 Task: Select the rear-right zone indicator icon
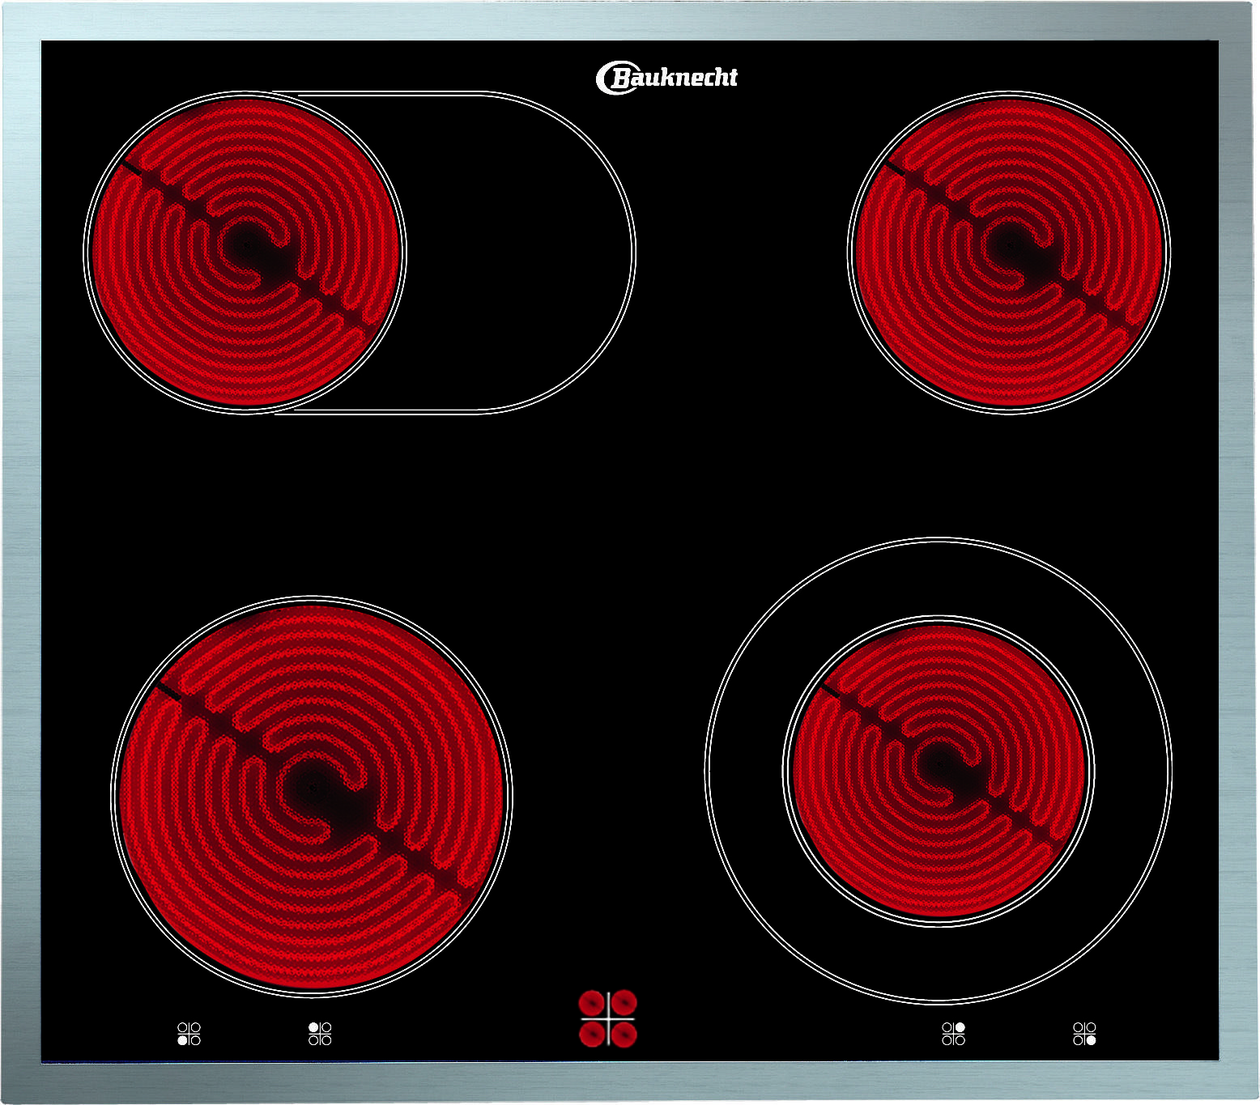click(x=953, y=1034)
